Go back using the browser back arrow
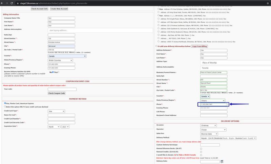This screenshot has width=271, height=164. pyautogui.click(x=2, y=3)
